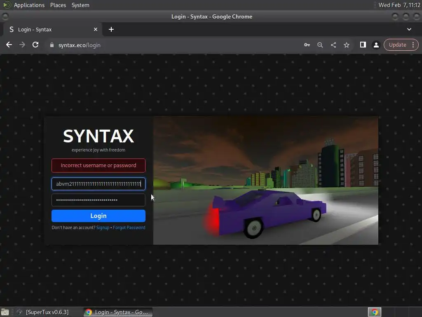Open the saved passwords key icon
Screen dimensions: 422x317
(x=307, y=45)
